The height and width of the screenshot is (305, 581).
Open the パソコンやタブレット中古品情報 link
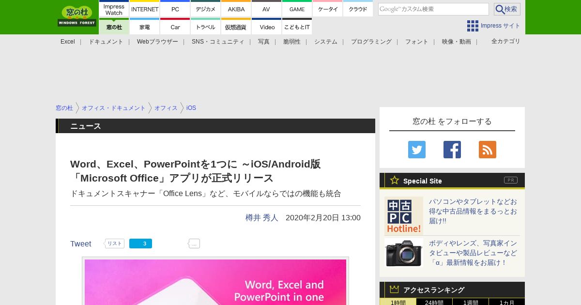473,211
